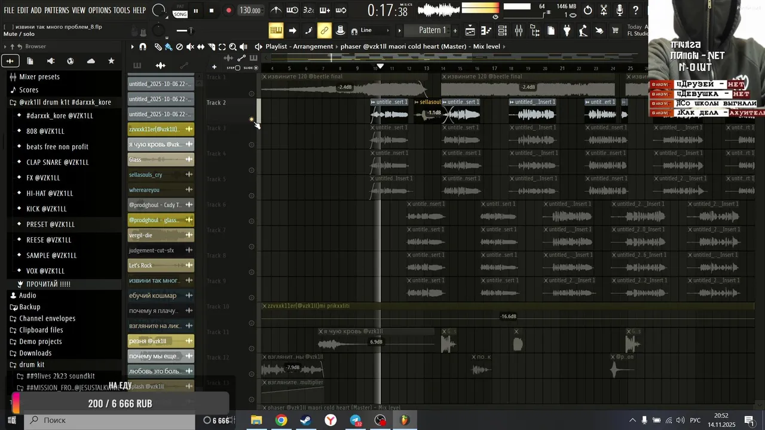Enable loop recording icon

(341, 10)
